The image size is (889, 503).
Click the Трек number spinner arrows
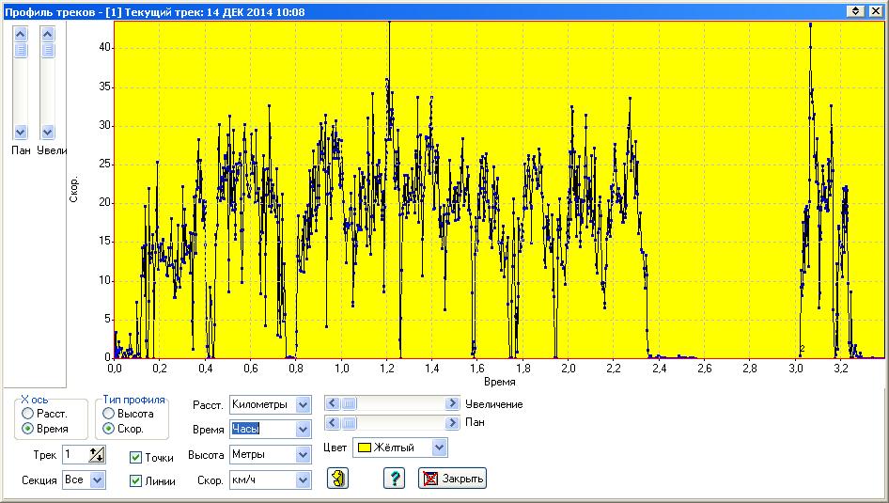[x=97, y=456]
